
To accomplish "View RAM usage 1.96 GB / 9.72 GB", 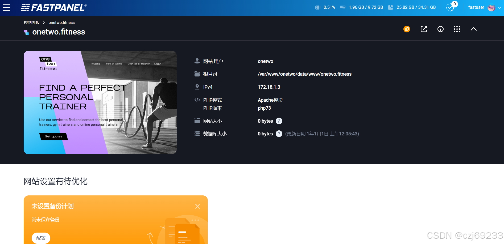I will click(362, 7).
